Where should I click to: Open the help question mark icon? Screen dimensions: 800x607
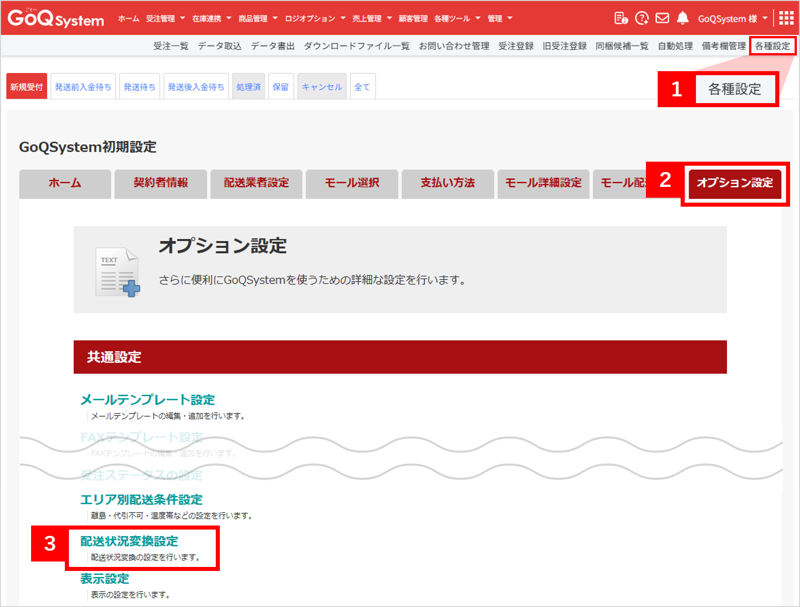tap(641, 18)
